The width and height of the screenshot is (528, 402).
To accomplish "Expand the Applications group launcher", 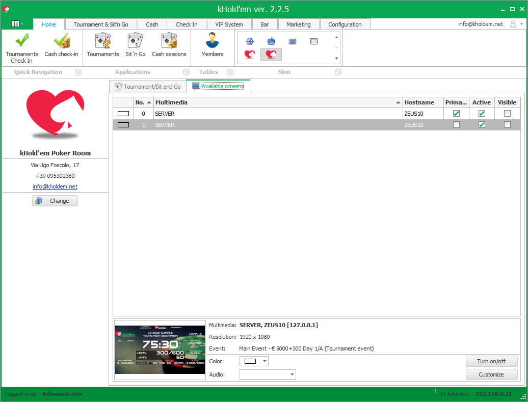I will tap(186, 72).
